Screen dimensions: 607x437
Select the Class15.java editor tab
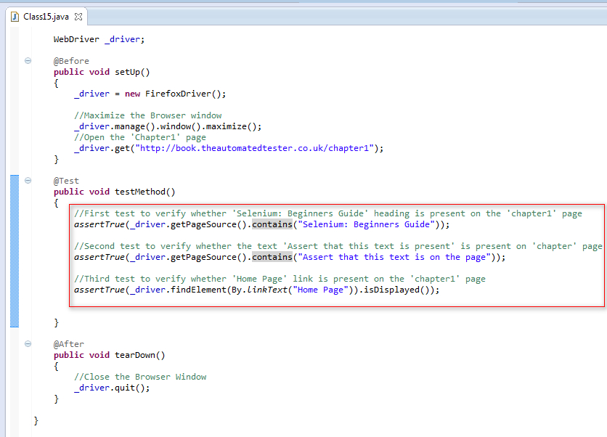46,17
